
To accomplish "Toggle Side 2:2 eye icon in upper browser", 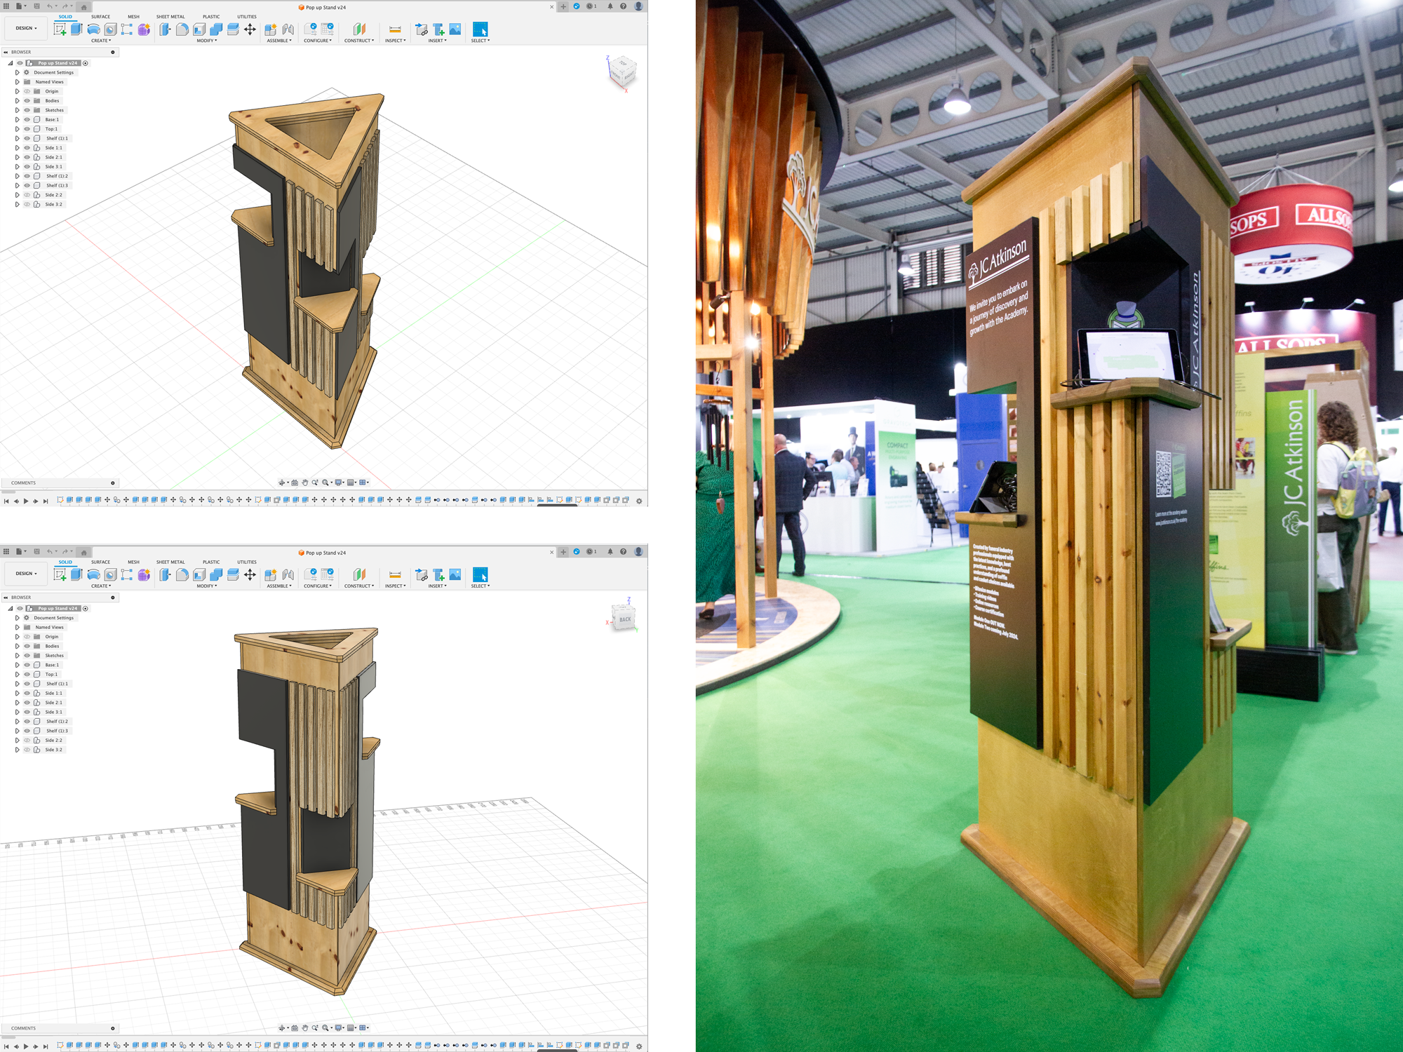I will point(27,195).
